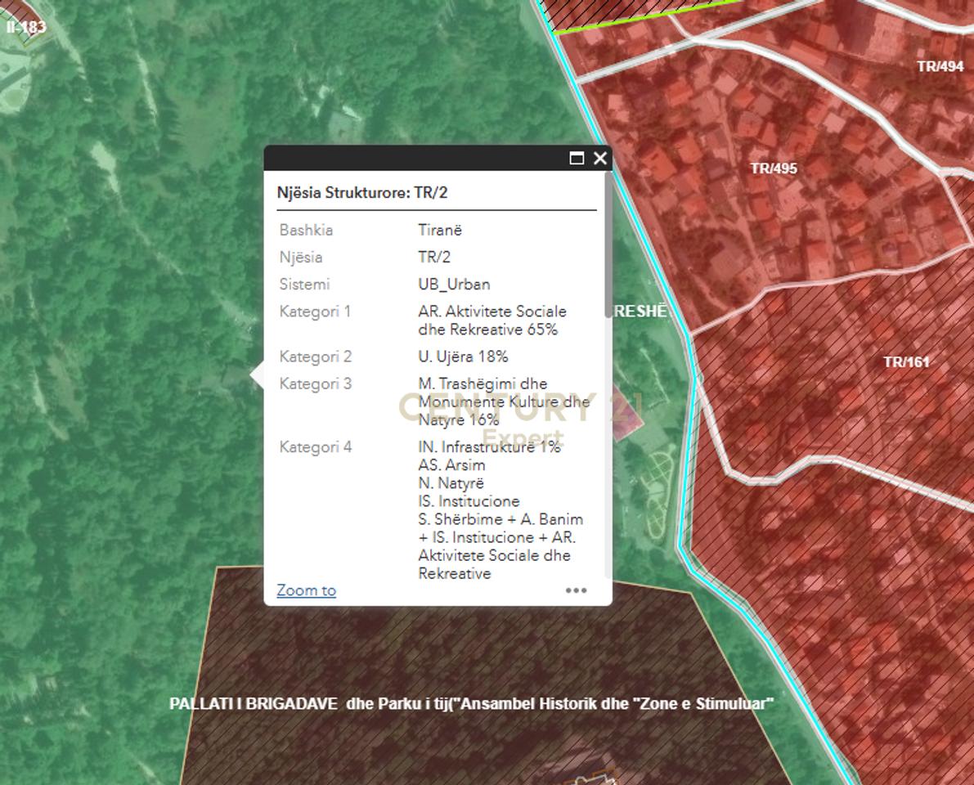The height and width of the screenshot is (785, 974).
Task: Click the Sistemi value UB_Urban
Action: pos(454,285)
